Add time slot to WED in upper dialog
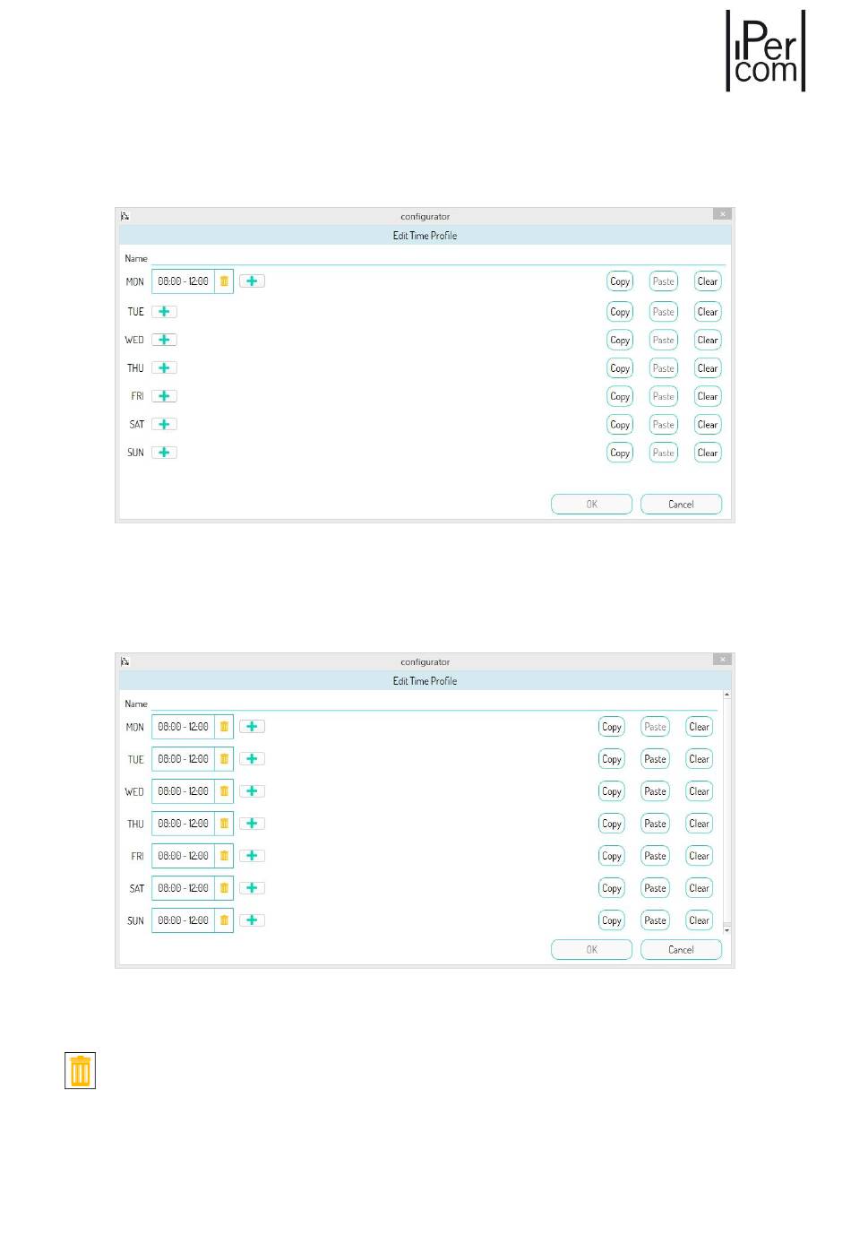 (x=164, y=340)
